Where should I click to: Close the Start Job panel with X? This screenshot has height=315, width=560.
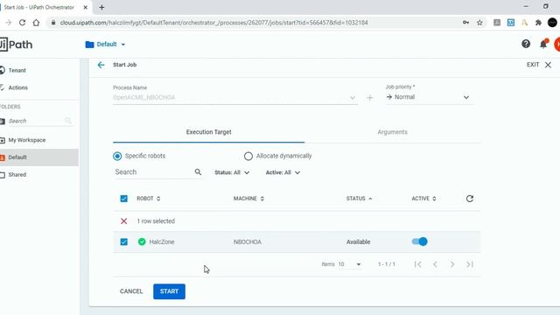[x=548, y=65]
